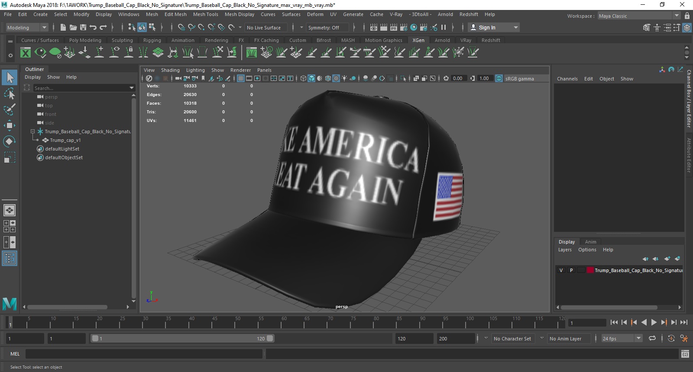Toggle the Channel Box display icon
The width and height of the screenshot is (693, 372).
pyautogui.click(x=687, y=27)
